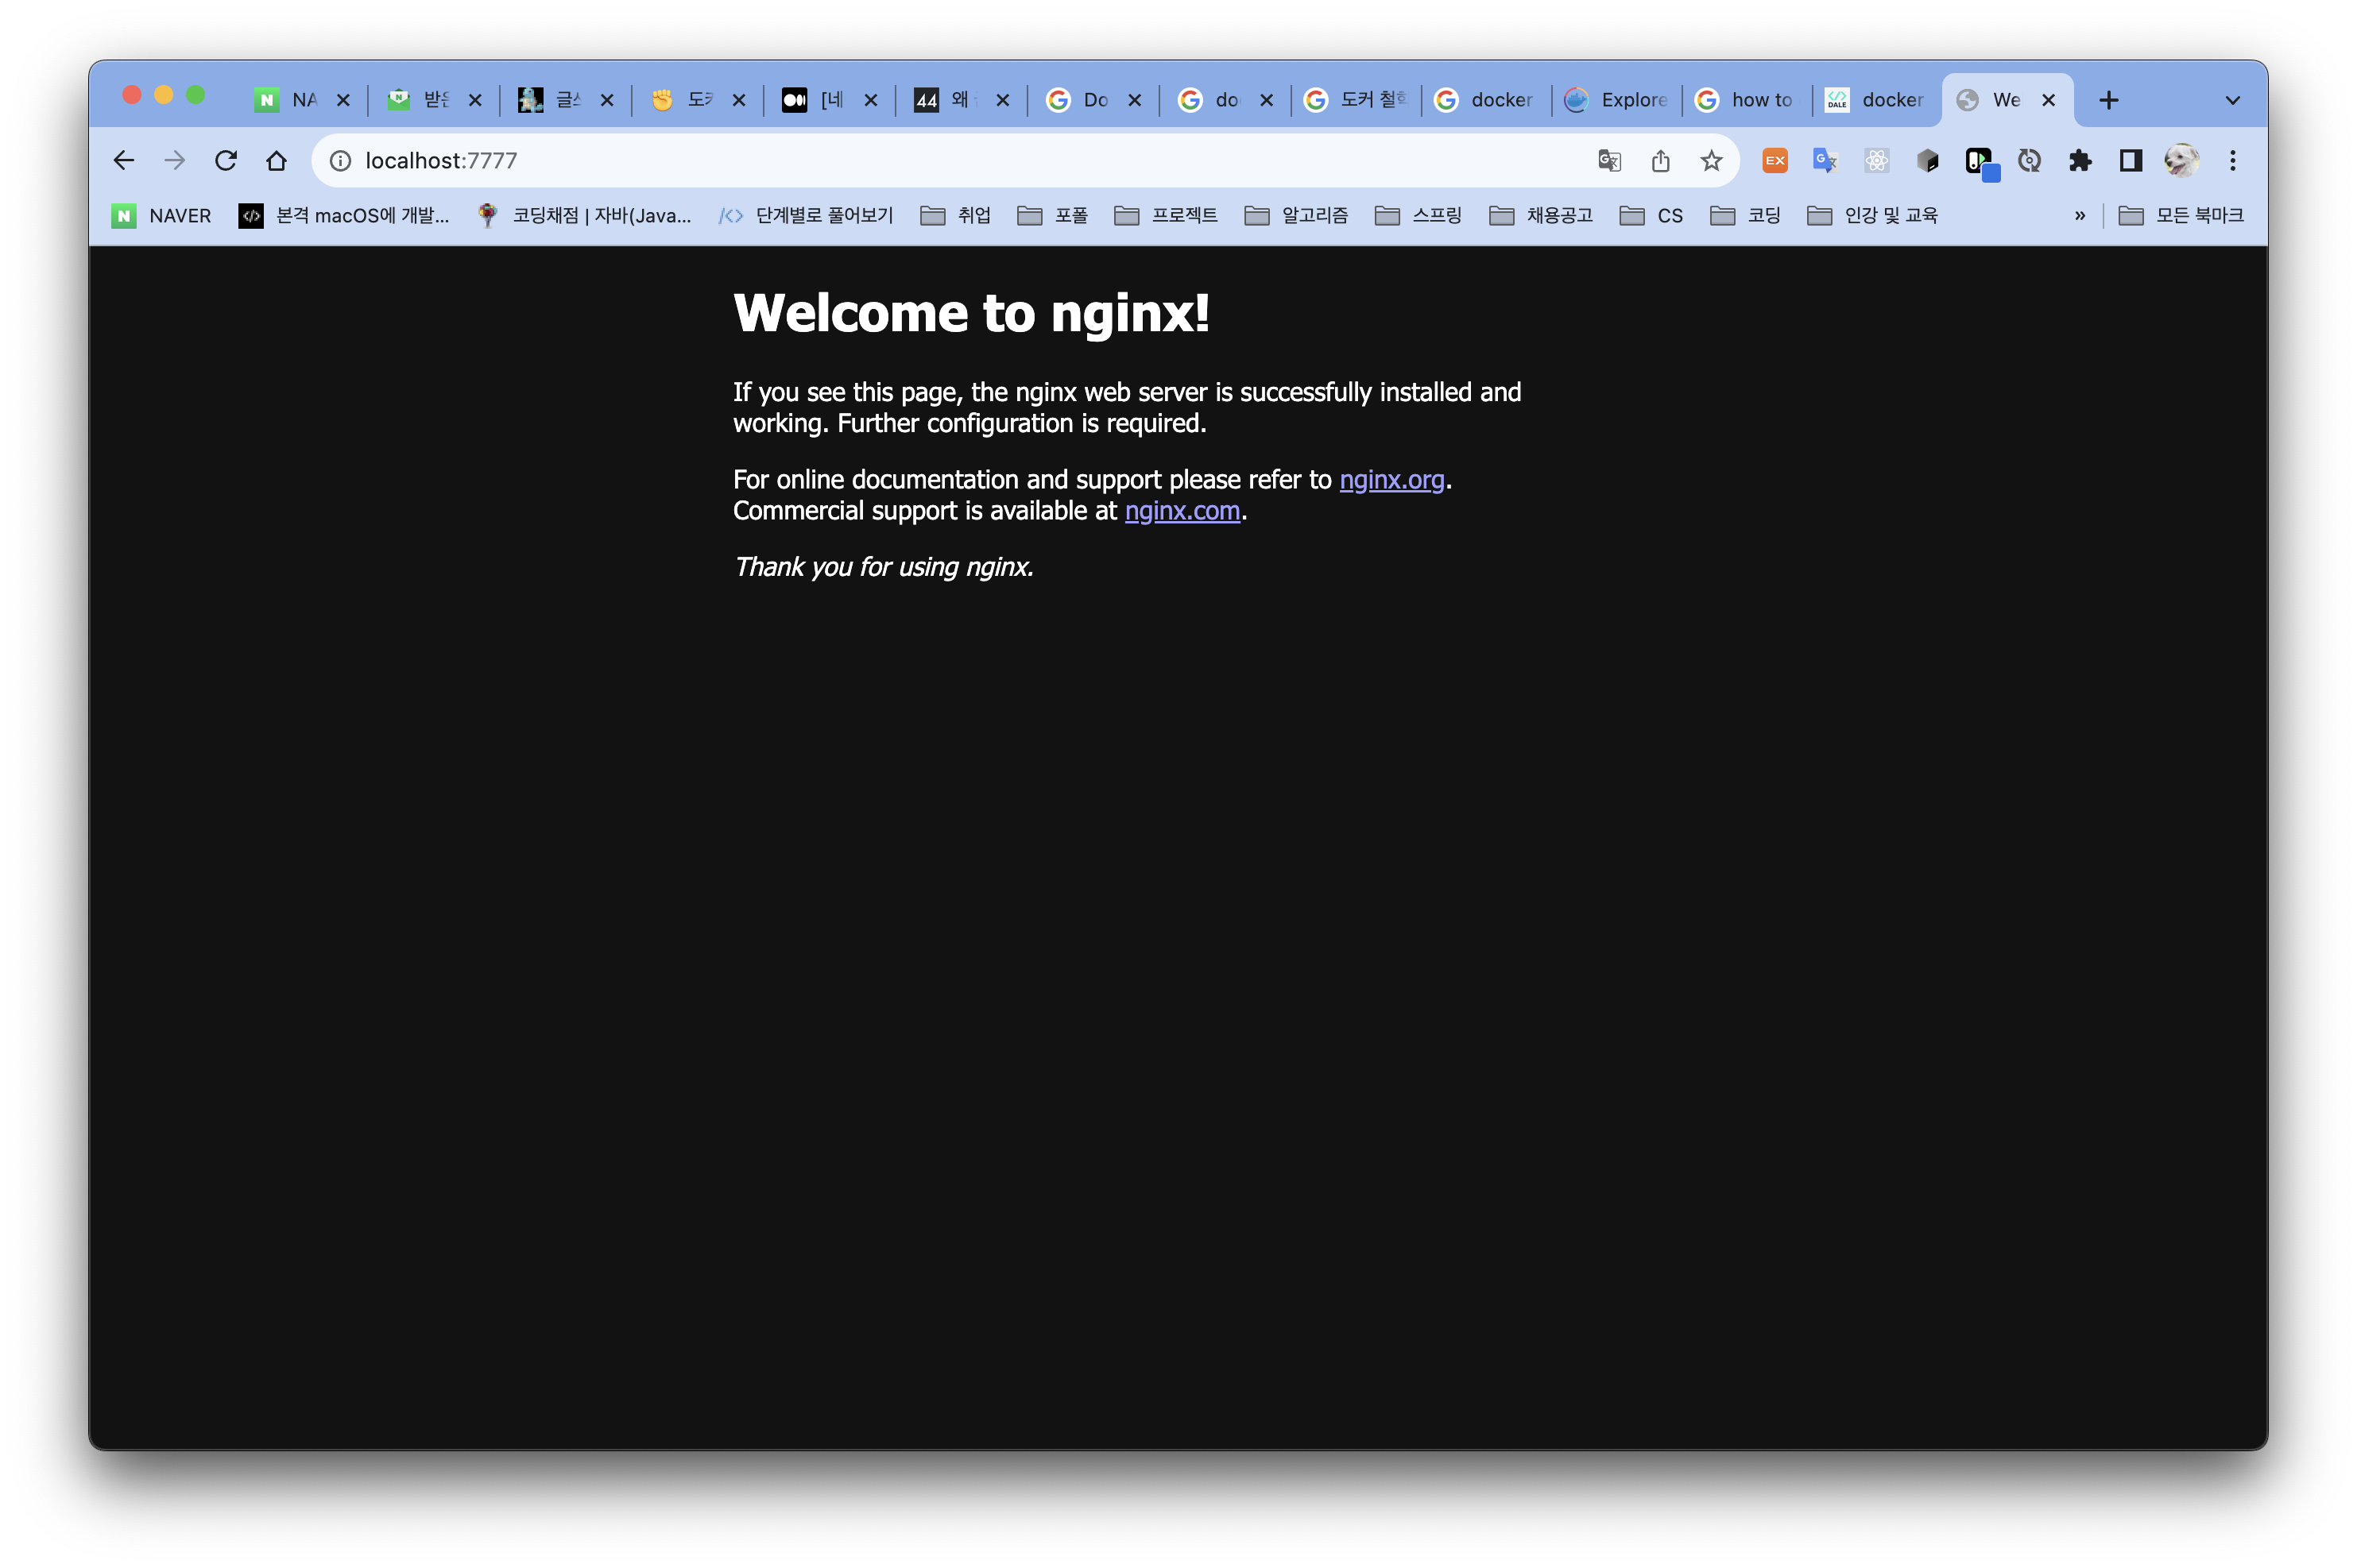This screenshot has height=1568, width=2357.
Task: Click the Google Translate page icon
Action: coord(1608,160)
